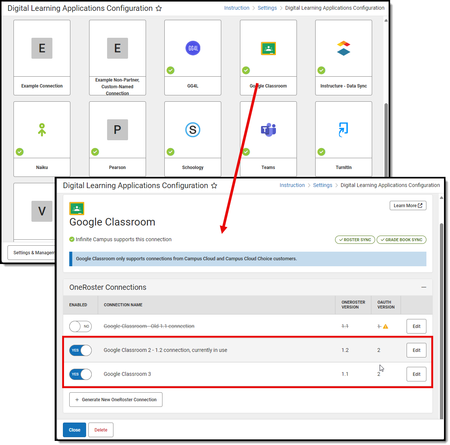450x445 pixels.
Task: Click the blue Campus Cloud notice banner
Action: [248, 259]
